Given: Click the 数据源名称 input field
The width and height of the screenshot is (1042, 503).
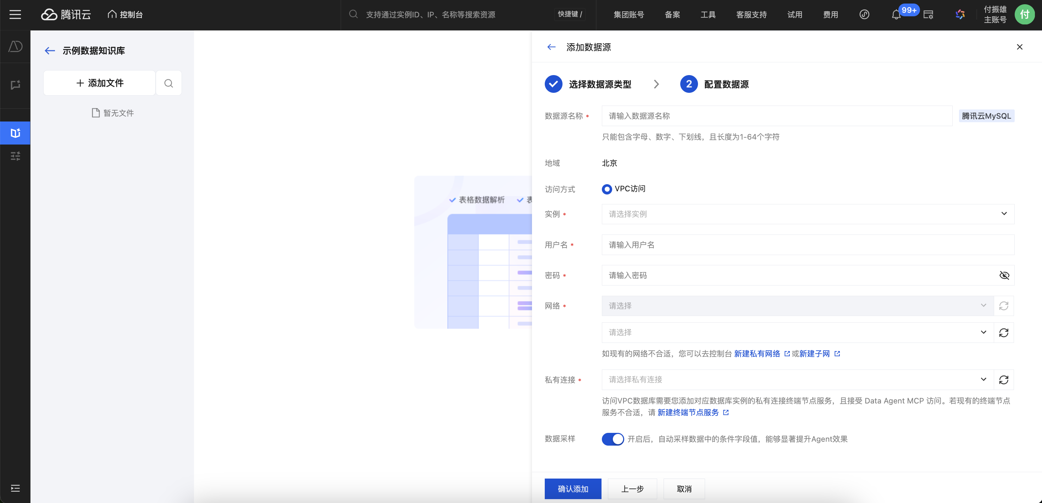Looking at the screenshot, I should [x=777, y=116].
